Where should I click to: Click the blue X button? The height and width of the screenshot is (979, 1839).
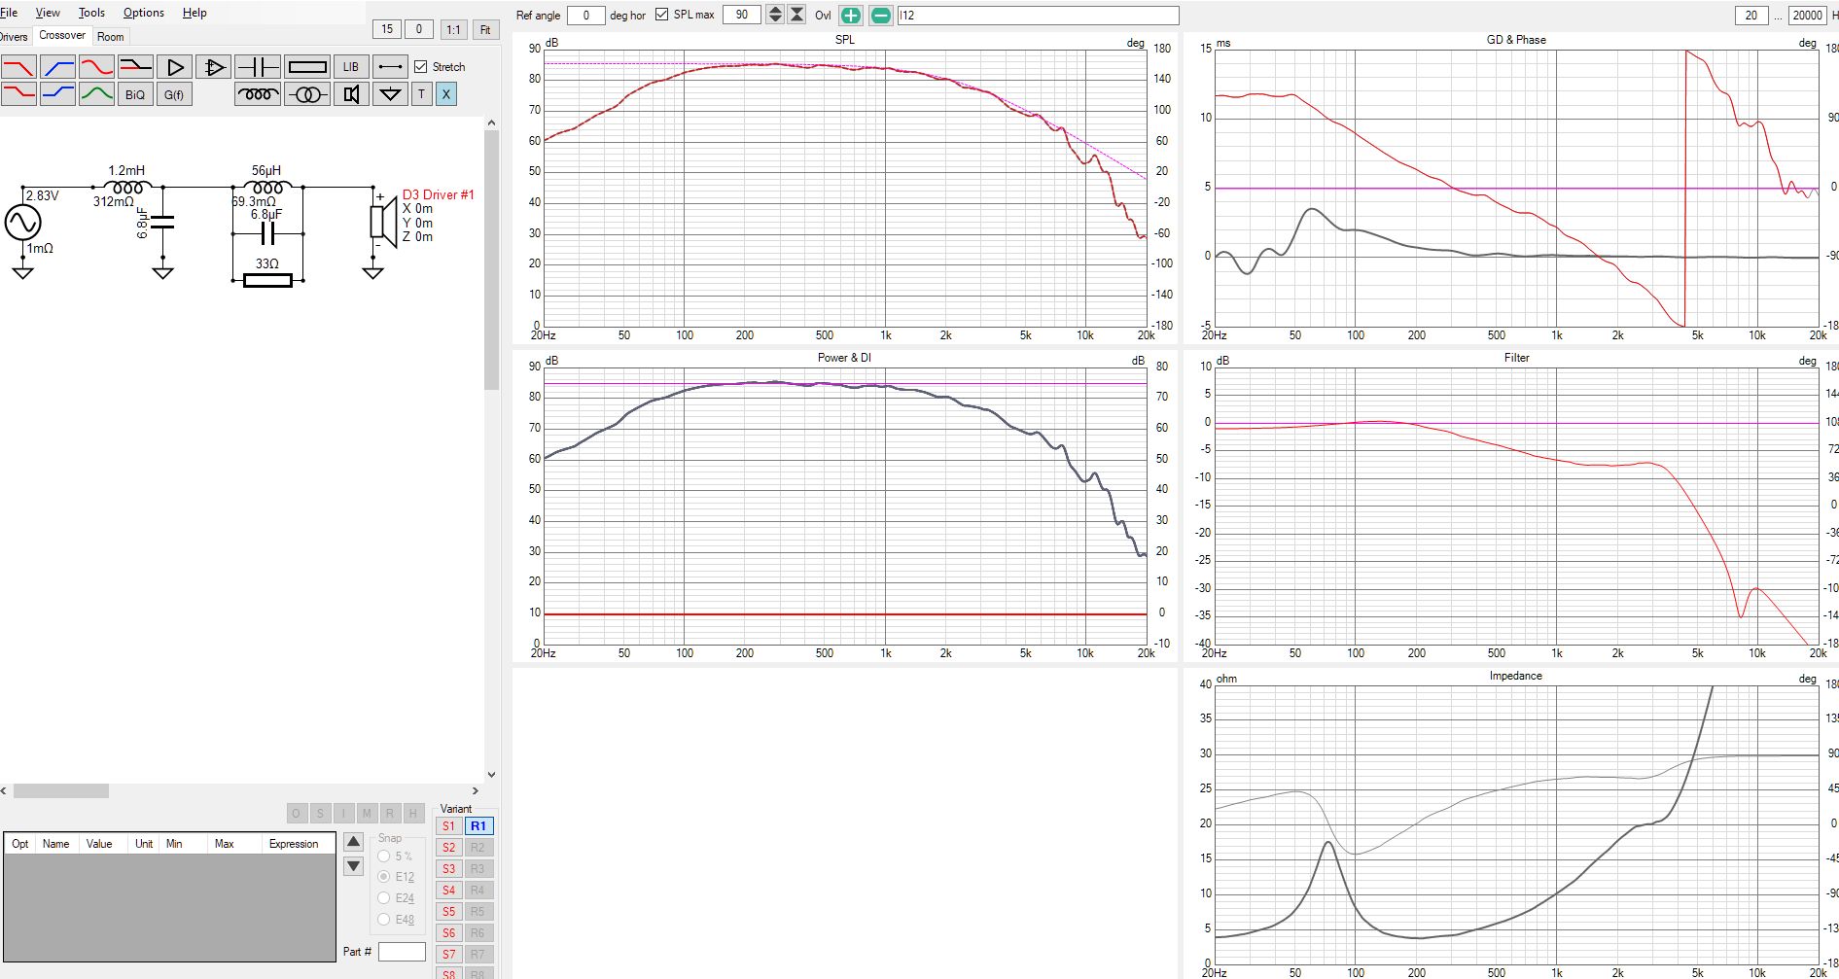click(x=446, y=94)
